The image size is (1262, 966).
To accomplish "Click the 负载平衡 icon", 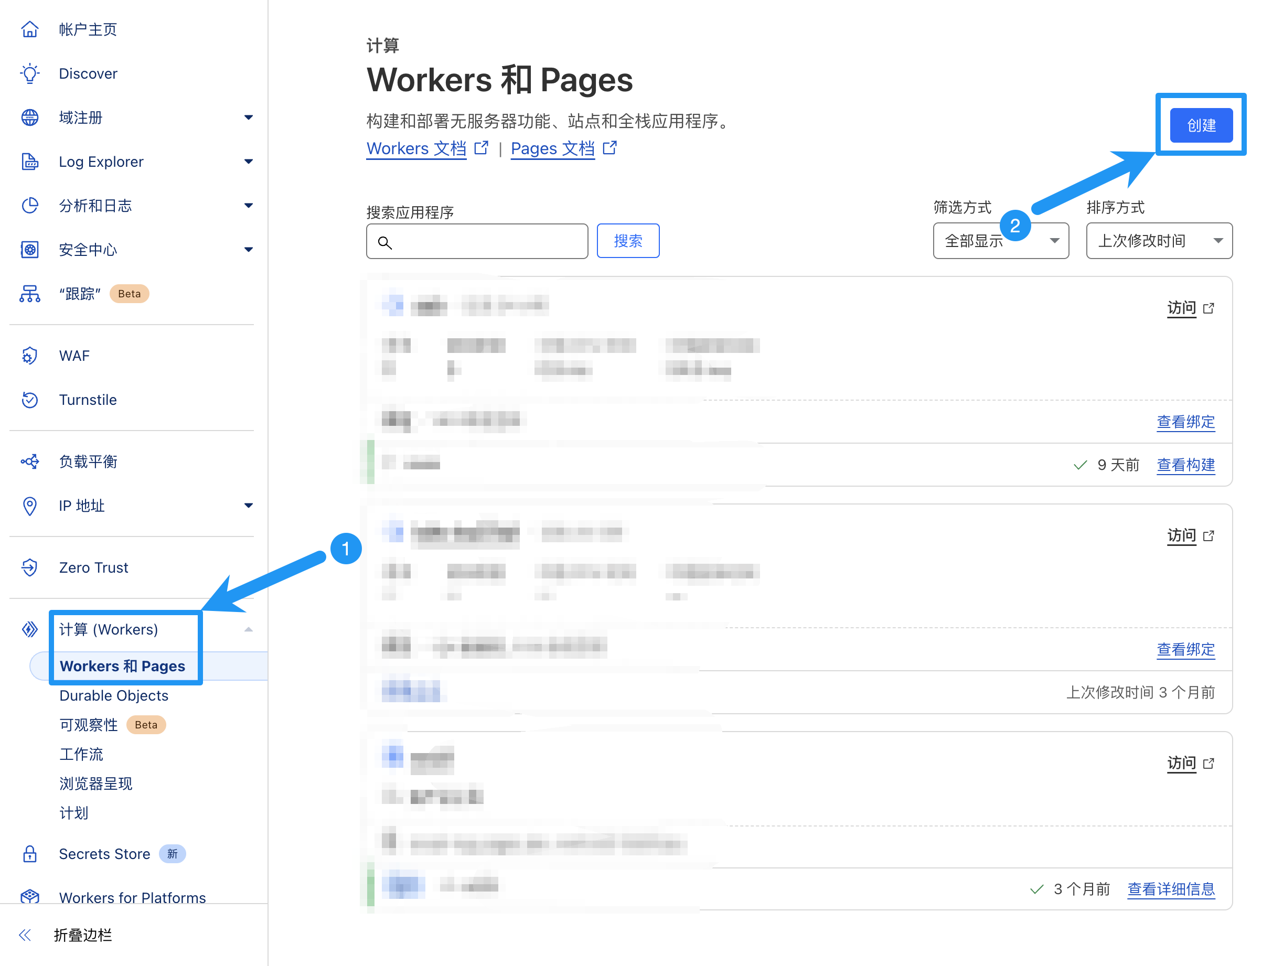I will pyautogui.click(x=30, y=461).
